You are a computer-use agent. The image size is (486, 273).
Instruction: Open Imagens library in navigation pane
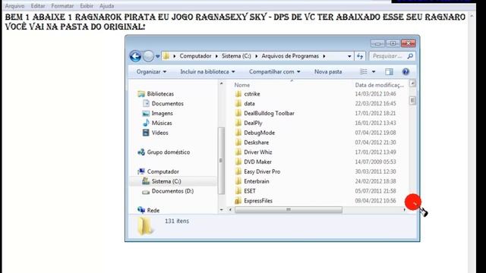(x=162, y=113)
